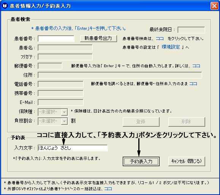Open the ココ link about address auto-input
220x195 pixels.
tap(196, 66)
